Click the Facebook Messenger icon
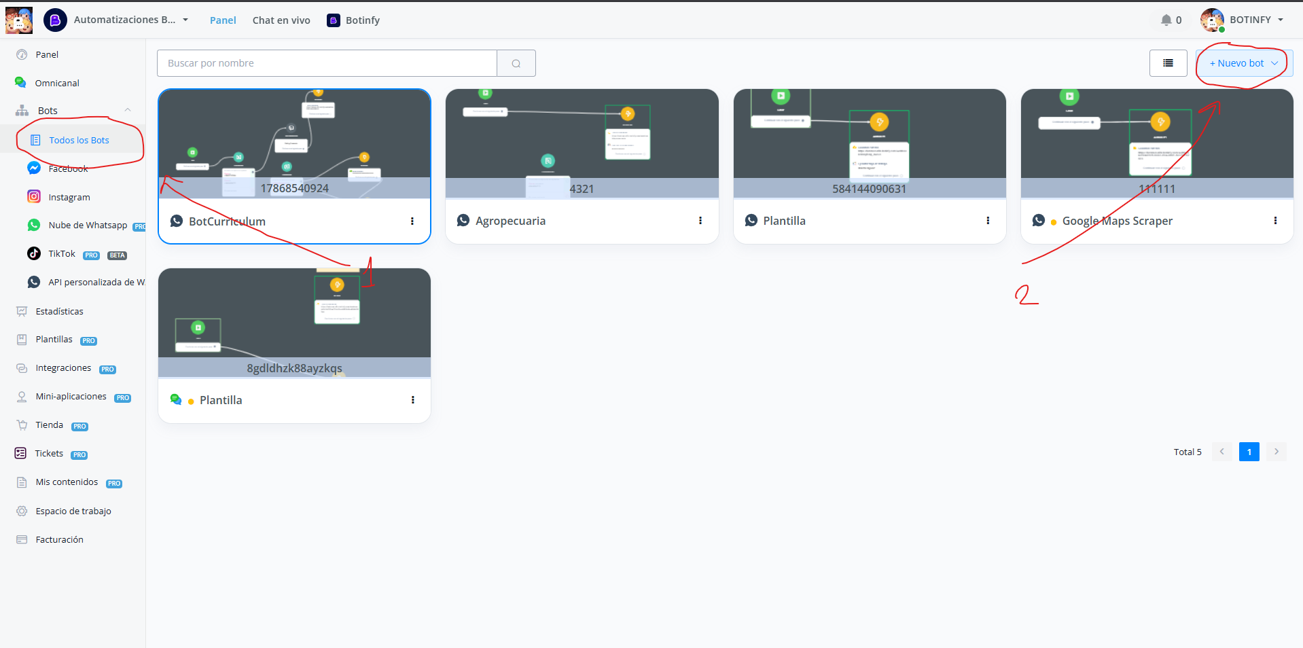1303x648 pixels. pos(34,168)
